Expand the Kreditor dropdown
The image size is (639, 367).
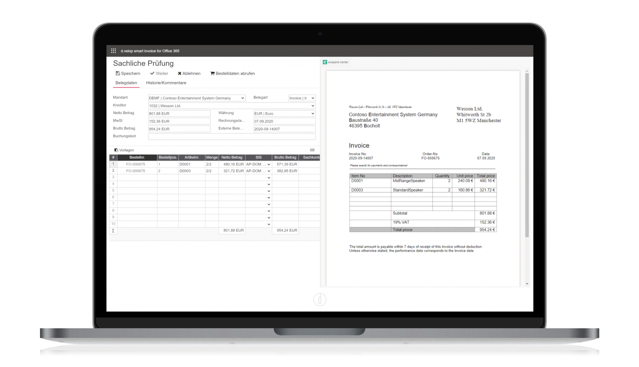click(x=232, y=106)
